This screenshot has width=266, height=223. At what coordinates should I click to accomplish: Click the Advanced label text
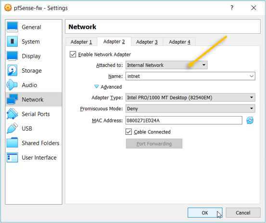point(111,87)
